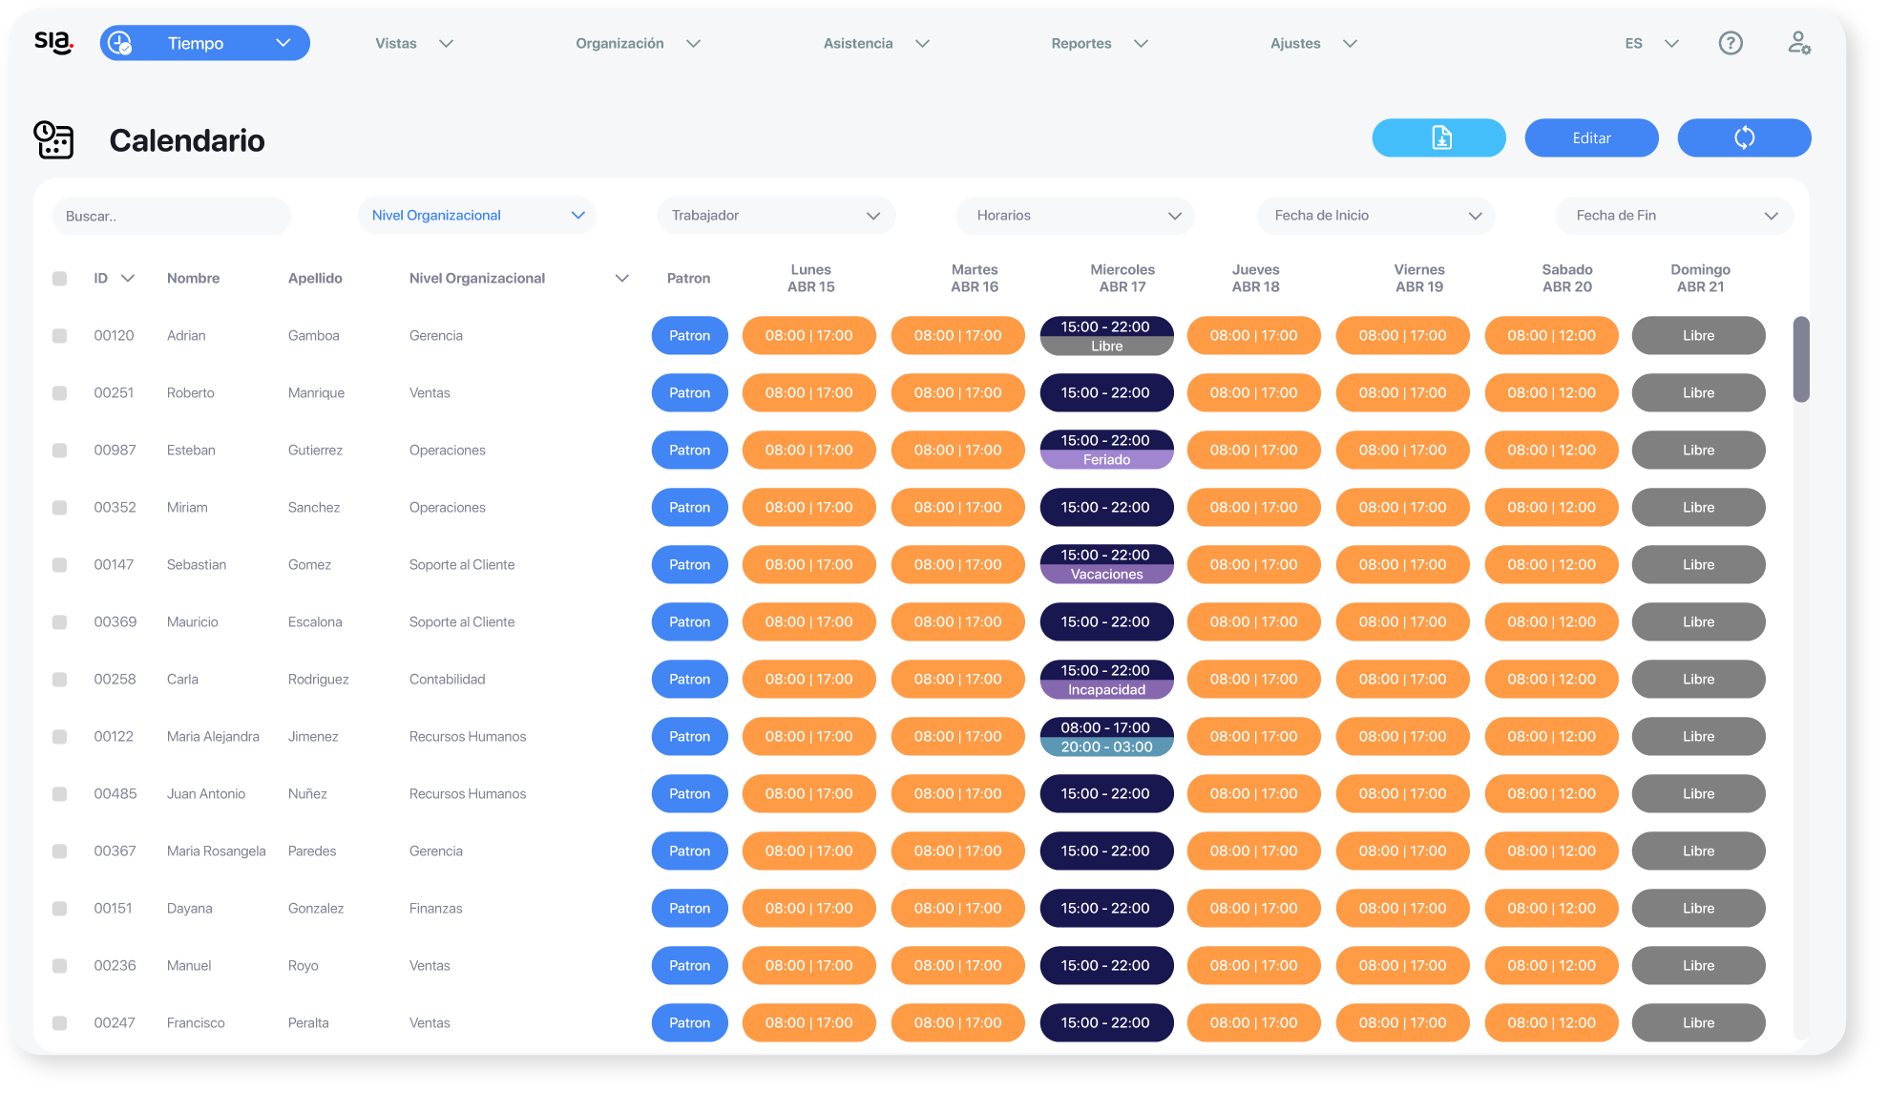Click the Buscar search field
Image resolution: width=1888 pixels, height=1093 pixels.
click(x=172, y=217)
